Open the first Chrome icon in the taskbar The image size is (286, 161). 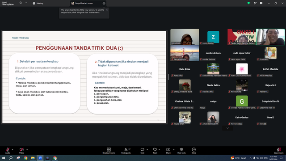coord(25,158)
